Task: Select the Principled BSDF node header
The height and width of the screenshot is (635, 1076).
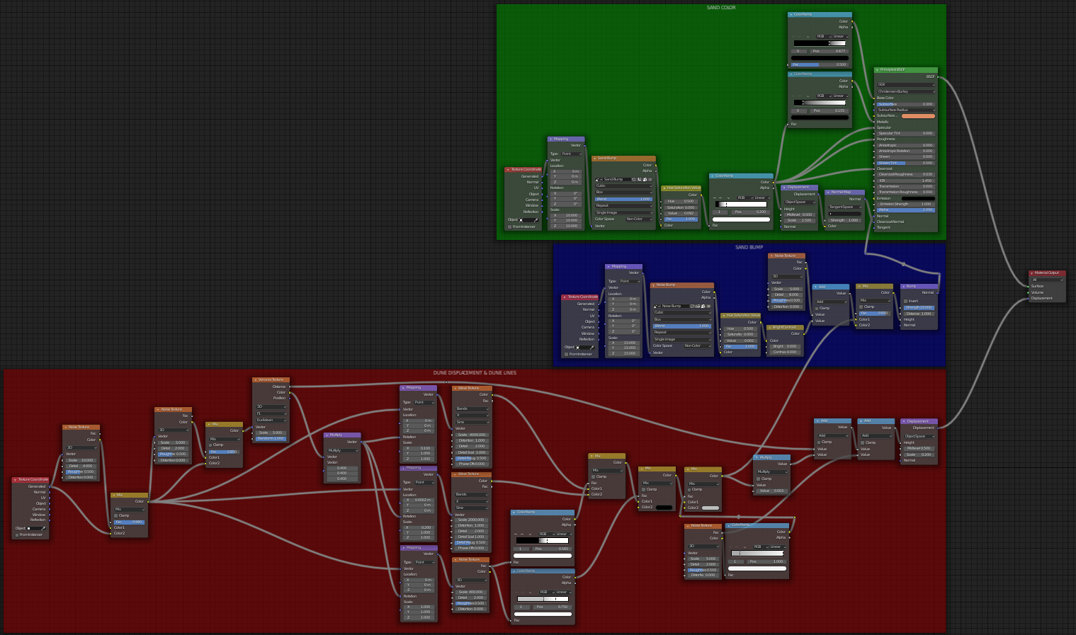Action: coord(910,70)
